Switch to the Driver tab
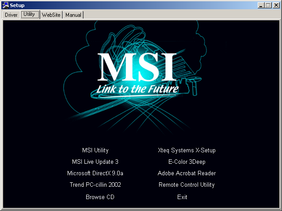Screen dimensions: 282x211 pyautogui.click(x=11, y=15)
